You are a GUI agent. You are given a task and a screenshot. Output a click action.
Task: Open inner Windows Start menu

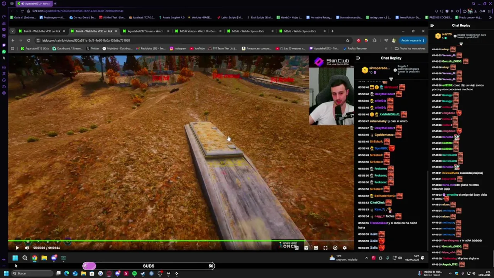15,258
